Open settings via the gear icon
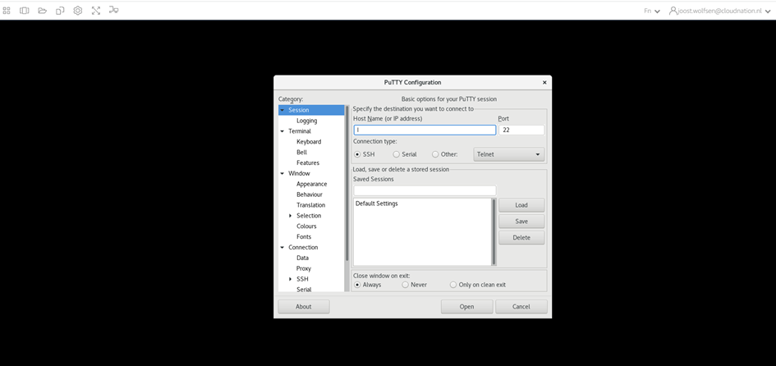The image size is (776, 366). click(78, 11)
